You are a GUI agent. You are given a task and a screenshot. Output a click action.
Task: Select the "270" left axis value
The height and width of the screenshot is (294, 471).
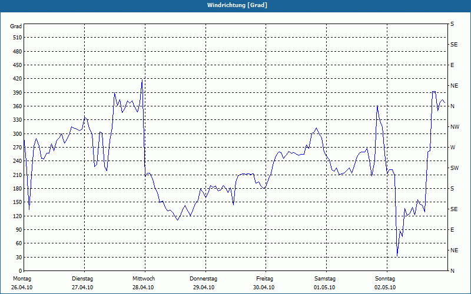[x=18, y=148]
